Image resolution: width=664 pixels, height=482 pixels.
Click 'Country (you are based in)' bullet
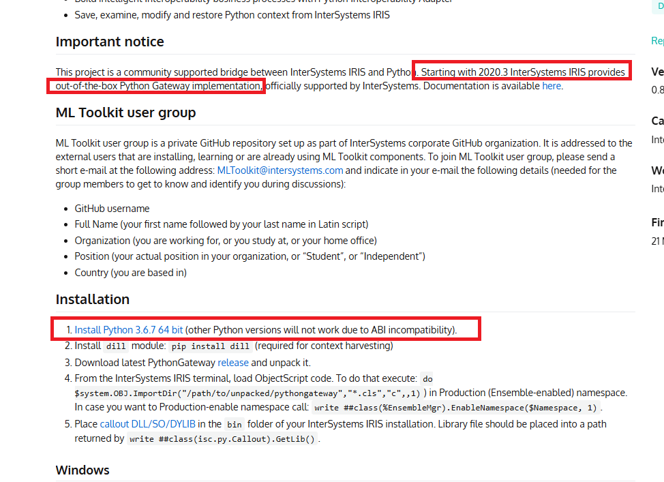point(130,273)
